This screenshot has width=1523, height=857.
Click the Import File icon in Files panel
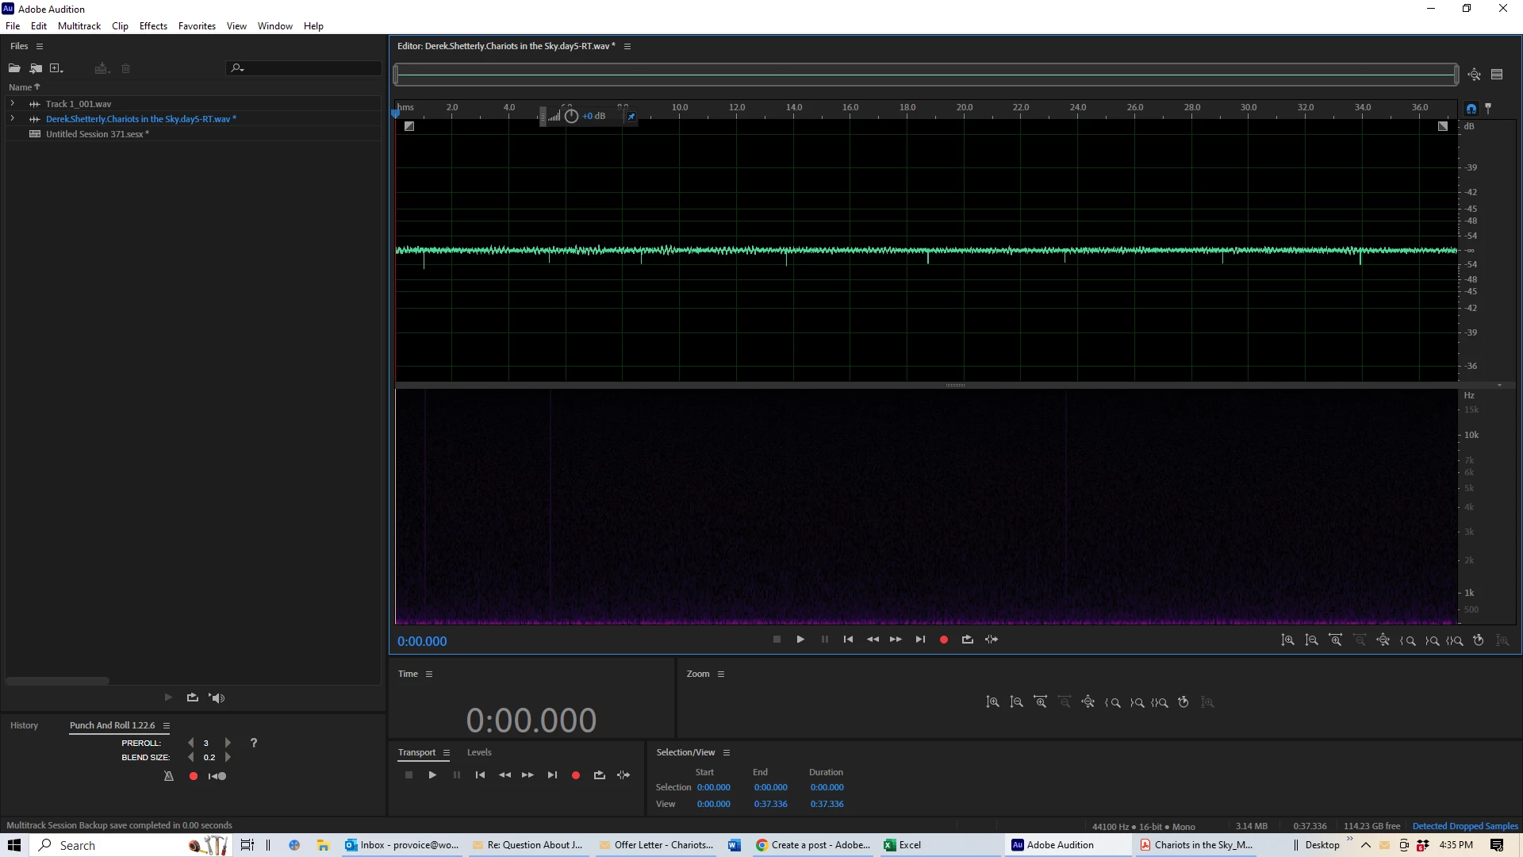tap(36, 68)
